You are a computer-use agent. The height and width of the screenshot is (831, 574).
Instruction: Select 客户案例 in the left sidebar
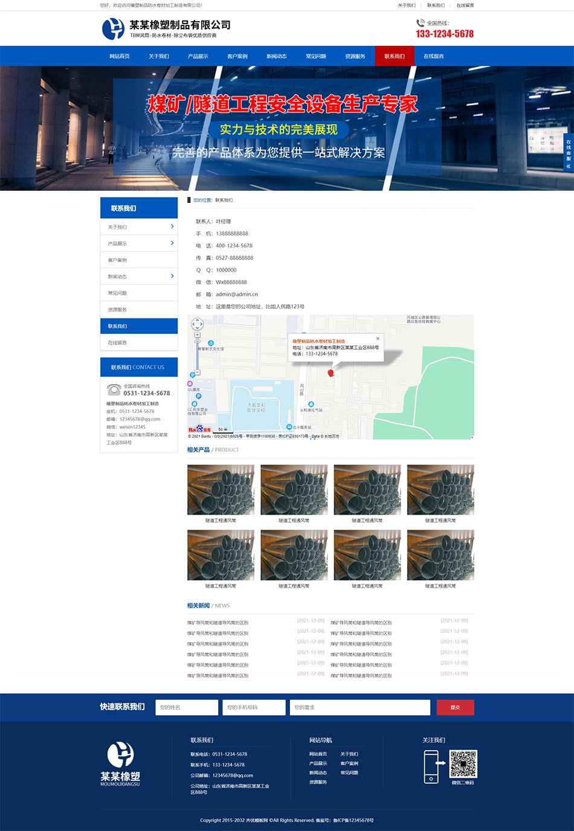(139, 260)
